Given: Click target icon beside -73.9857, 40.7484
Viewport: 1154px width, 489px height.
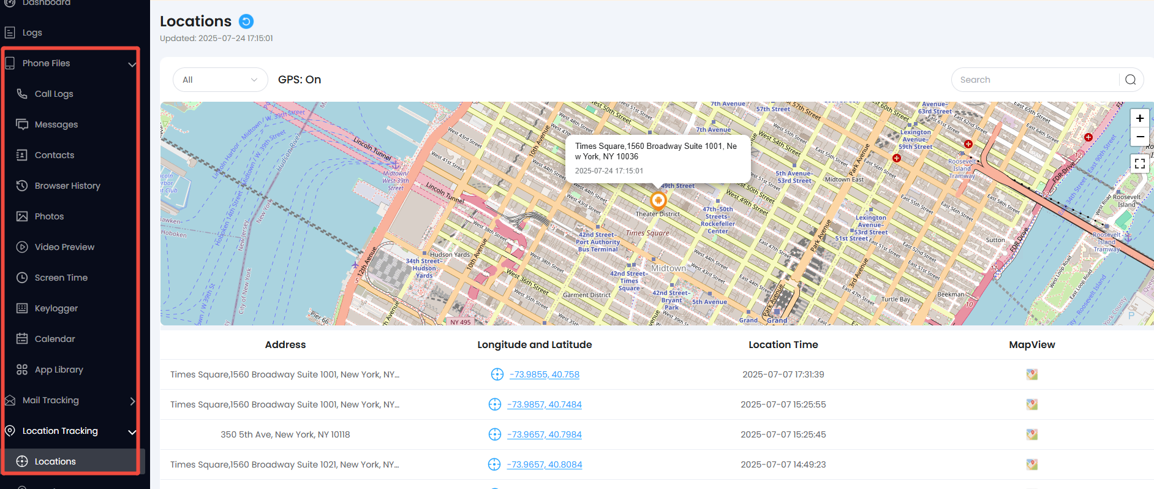Looking at the screenshot, I should click(495, 404).
